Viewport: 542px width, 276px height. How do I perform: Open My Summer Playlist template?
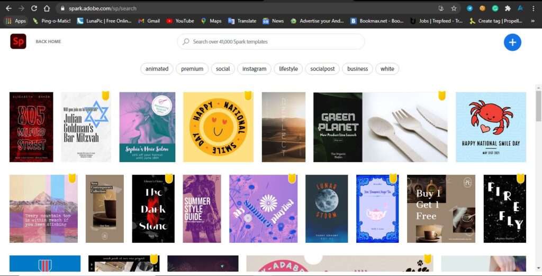(x=264, y=209)
